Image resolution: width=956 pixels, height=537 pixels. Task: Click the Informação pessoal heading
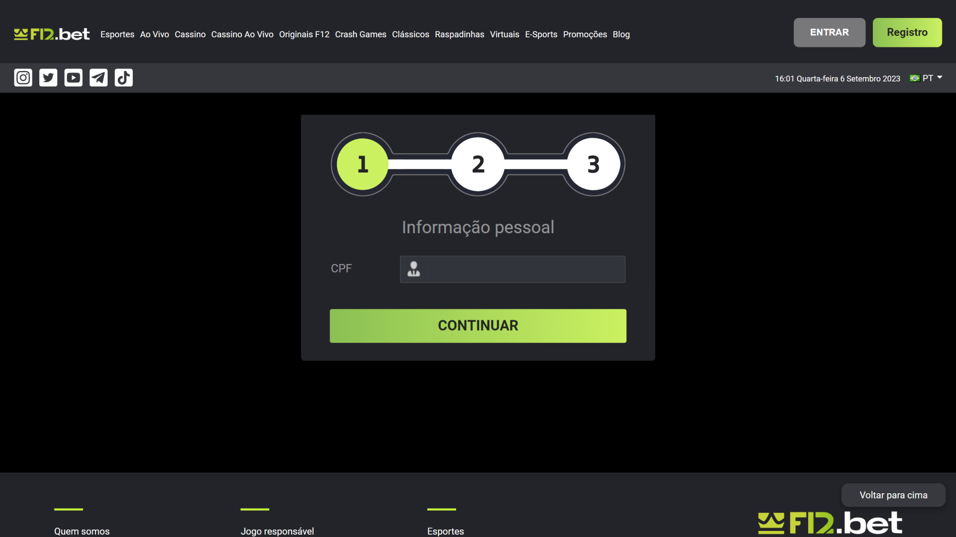click(x=478, y=227)
